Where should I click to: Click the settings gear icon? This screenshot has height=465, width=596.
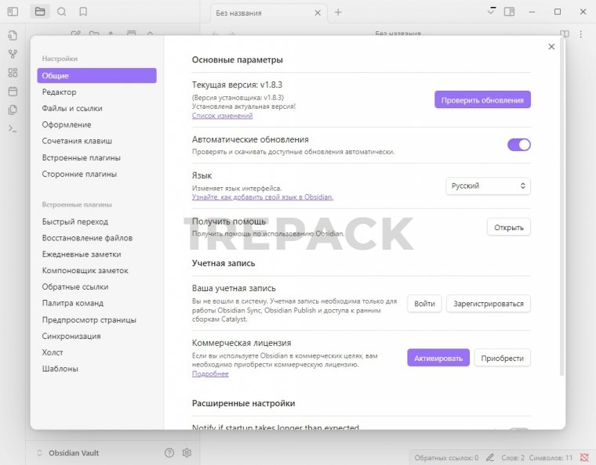[x=187, y=452]
